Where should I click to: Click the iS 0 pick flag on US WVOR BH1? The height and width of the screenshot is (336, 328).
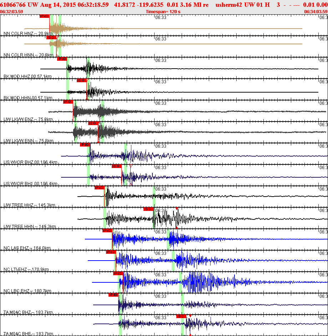(x=117, y=166)
